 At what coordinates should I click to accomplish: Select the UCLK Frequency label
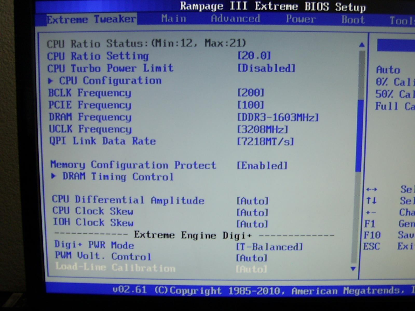pyautogui.click(x=90, y=129)
